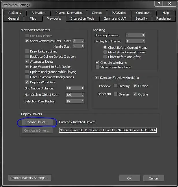Go to Inverse Kinematics tab
Image resolution: width=178 pixels, height=187 pixels.
[69, 13]
